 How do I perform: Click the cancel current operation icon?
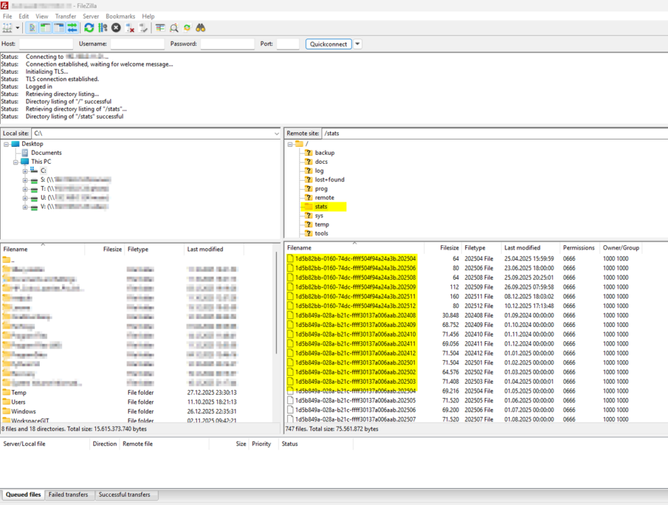coord(116,28)
